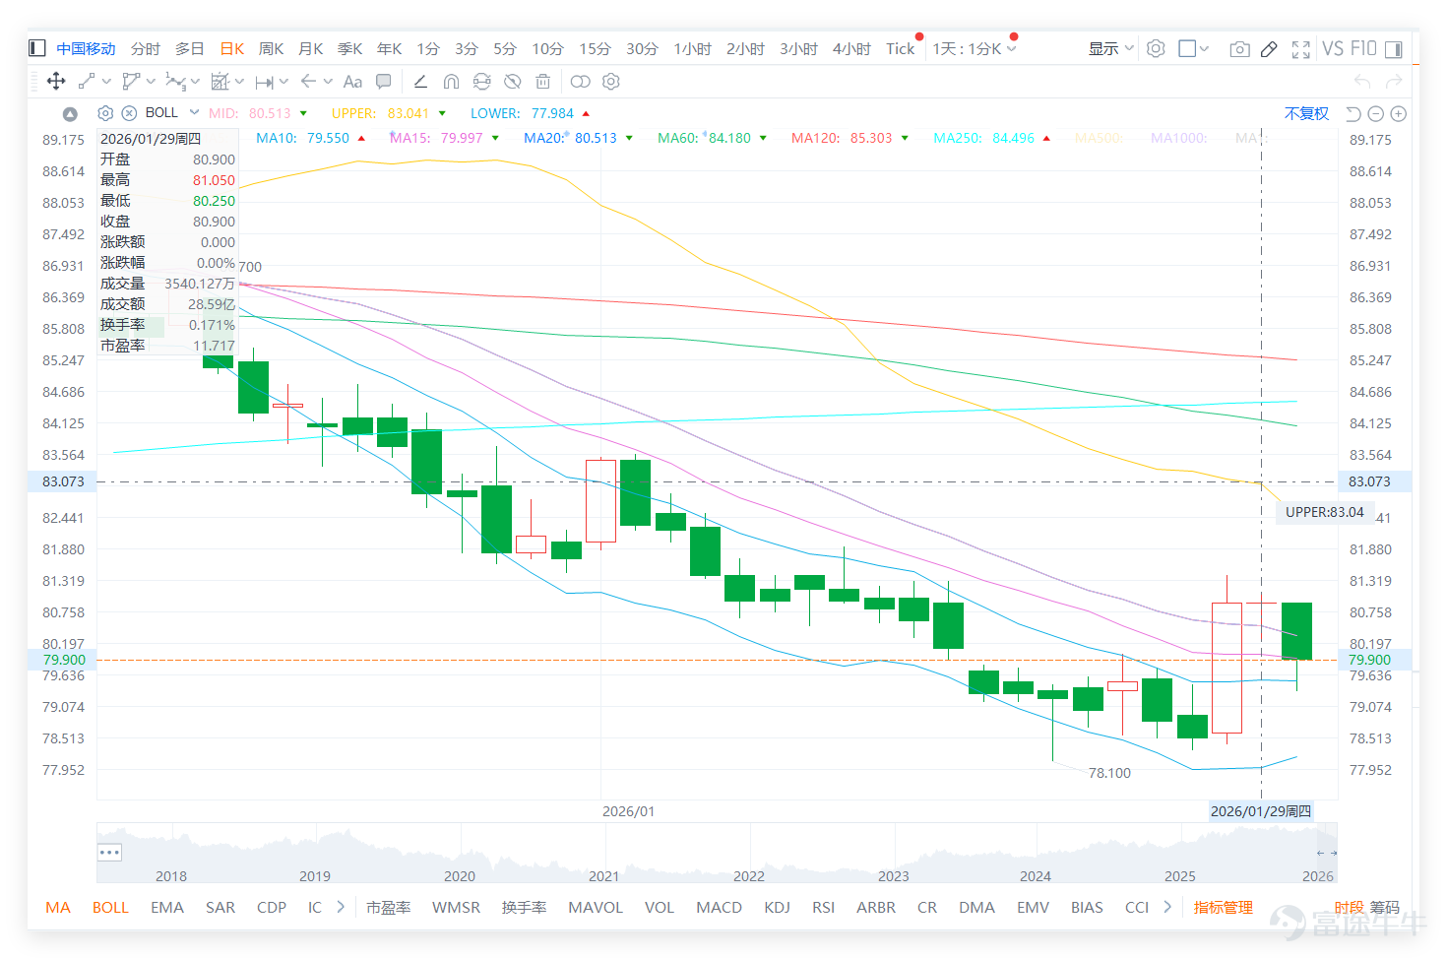Select the crosshair move tool

56,82
